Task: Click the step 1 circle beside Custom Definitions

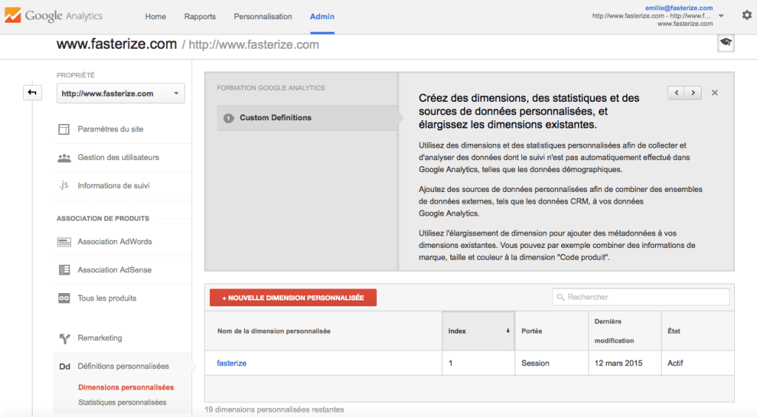Action: coord(229,118)
